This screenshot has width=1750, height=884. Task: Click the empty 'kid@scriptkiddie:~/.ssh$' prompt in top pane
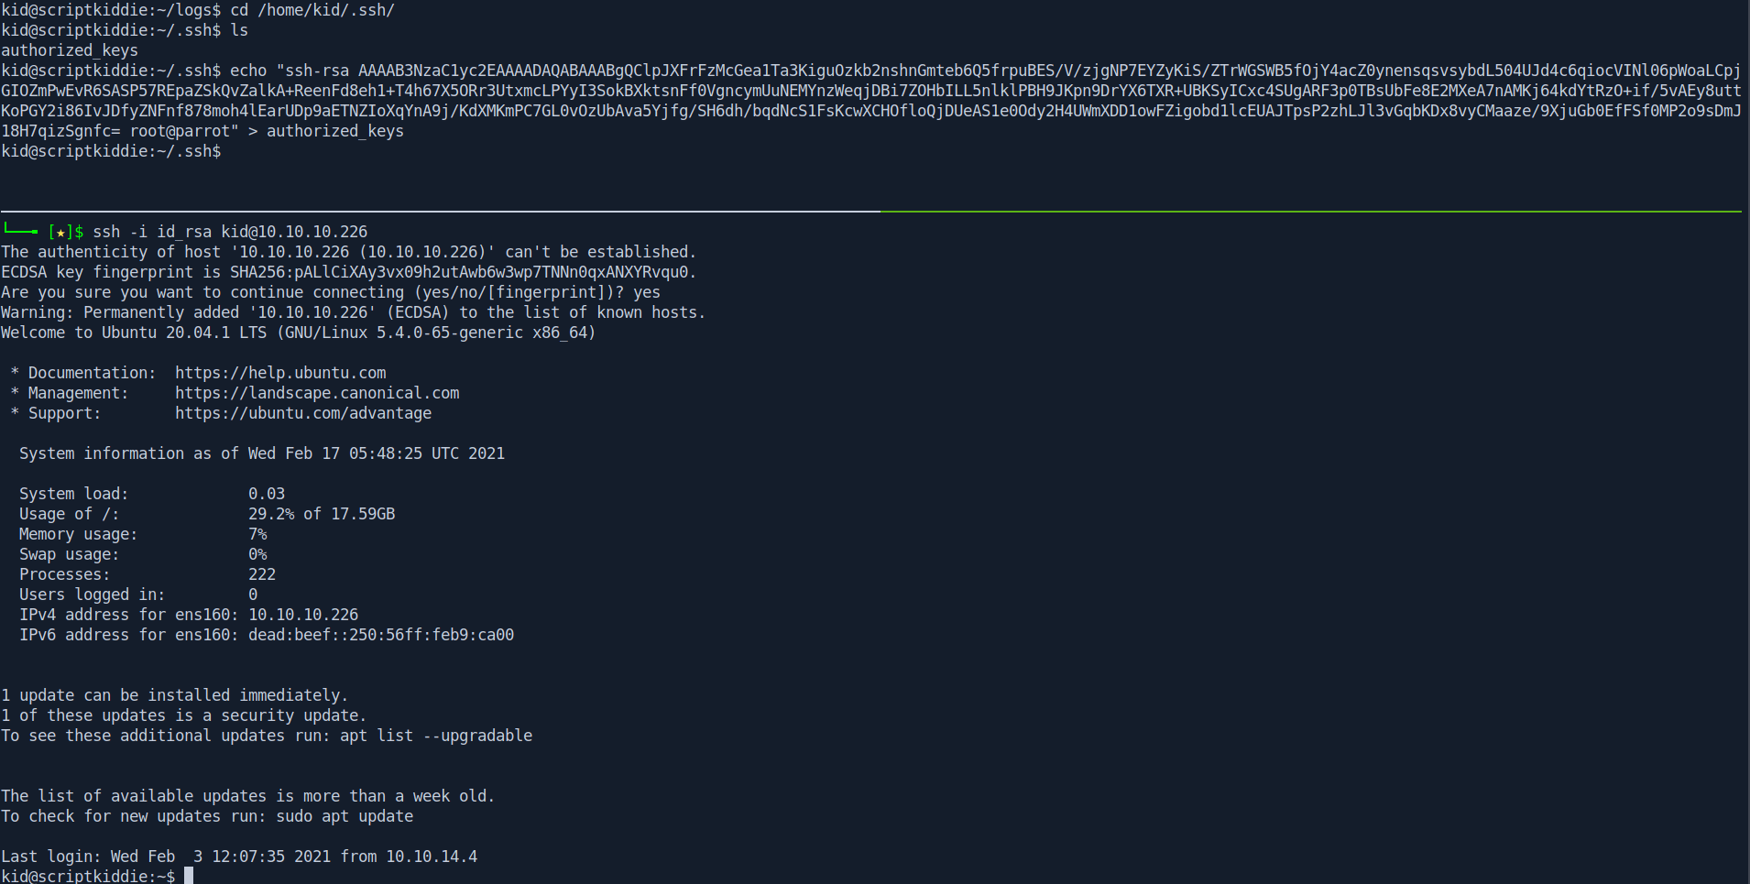click(111, 151)
